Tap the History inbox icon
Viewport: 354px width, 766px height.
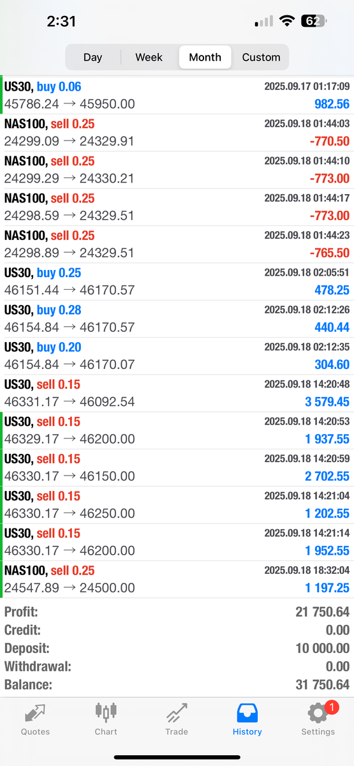pyautogui.click(x=247, y=712)
